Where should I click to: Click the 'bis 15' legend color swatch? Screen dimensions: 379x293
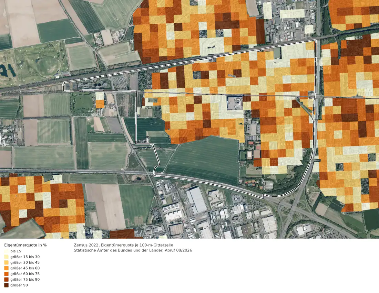[6, 251]
